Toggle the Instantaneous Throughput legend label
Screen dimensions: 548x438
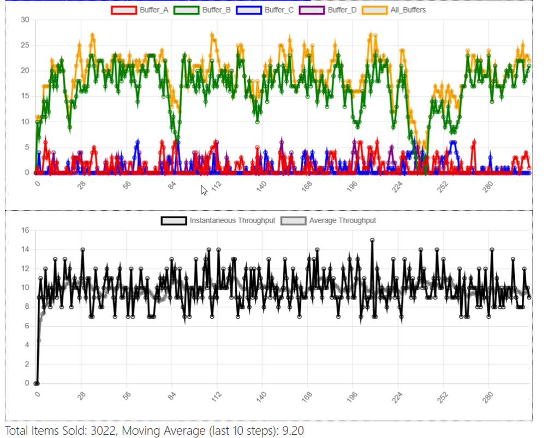233,221
